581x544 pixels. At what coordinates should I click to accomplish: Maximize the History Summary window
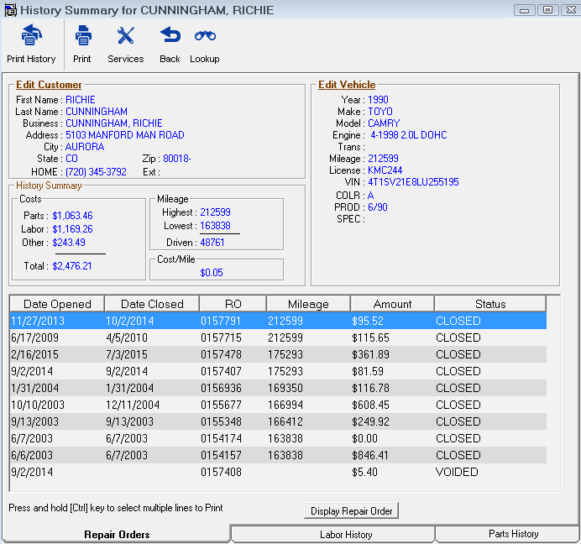pos(547,10)
